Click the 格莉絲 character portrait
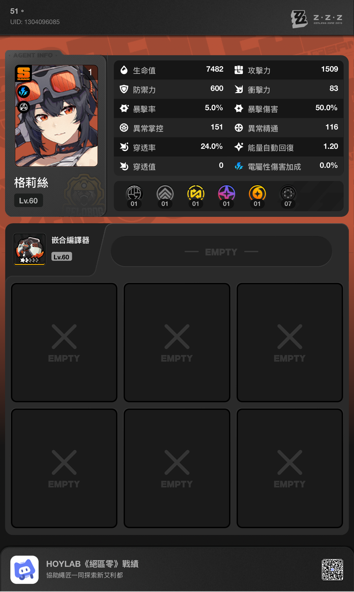354x592 pixels. (56, 116)
